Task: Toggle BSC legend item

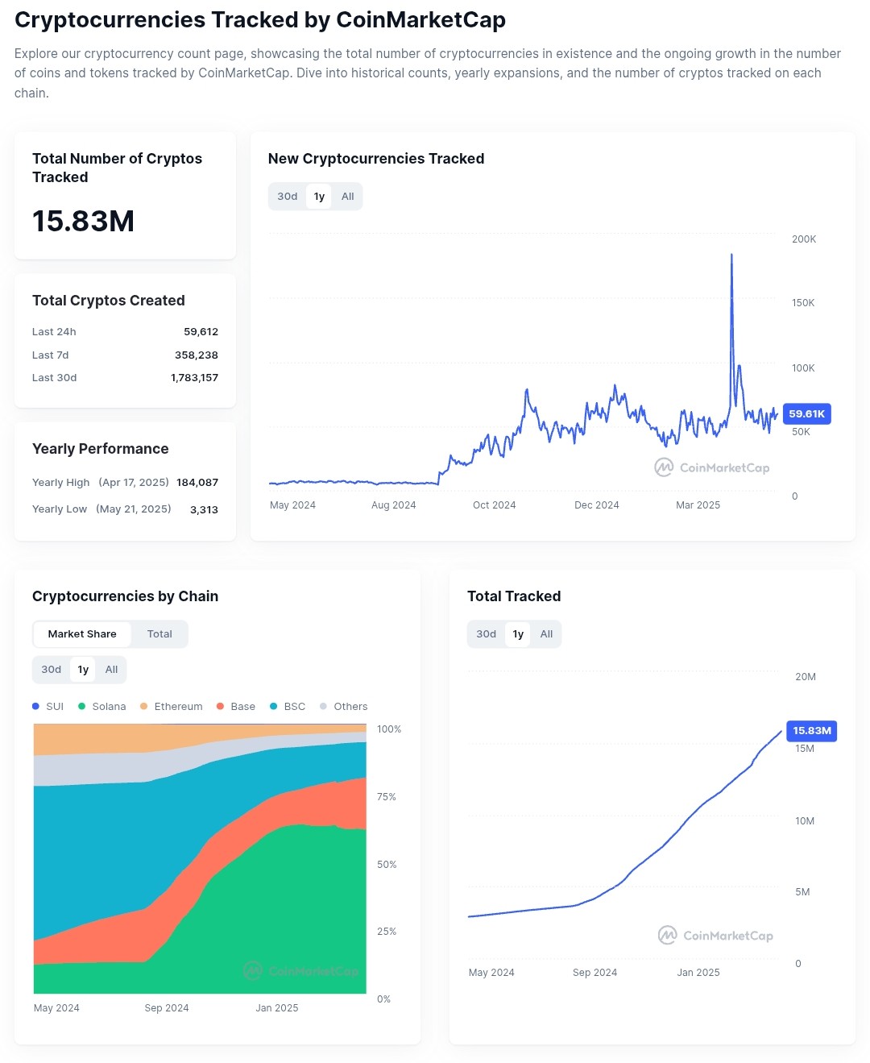Action: (288, 707)
